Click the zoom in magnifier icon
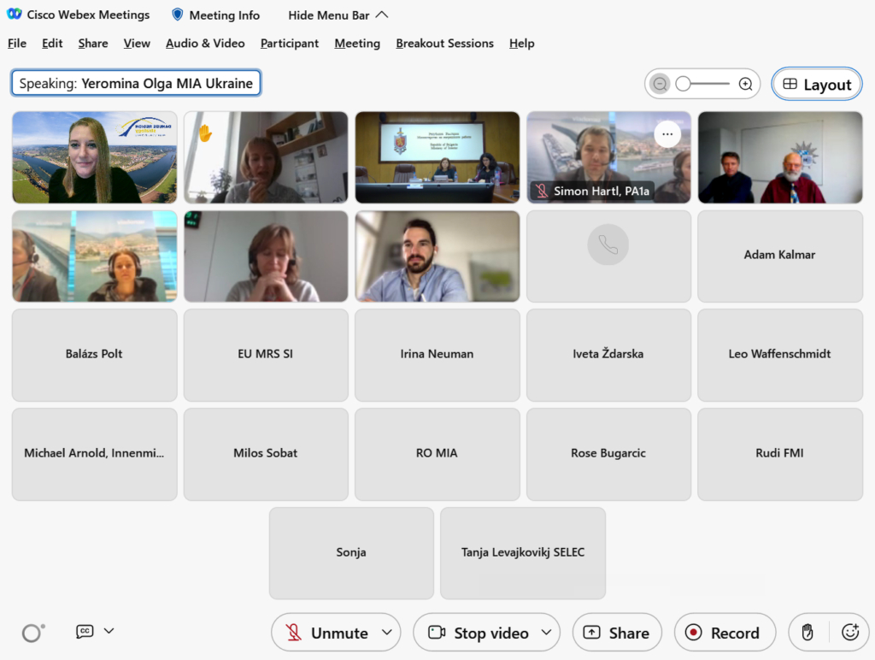The width and height of the screenshot is (875, 660). 745,84
